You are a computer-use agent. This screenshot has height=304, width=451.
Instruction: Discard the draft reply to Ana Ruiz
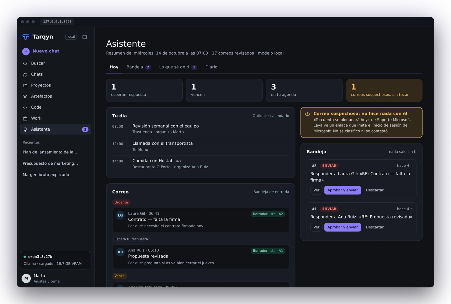pyautogui.click(x=375, y=227)
